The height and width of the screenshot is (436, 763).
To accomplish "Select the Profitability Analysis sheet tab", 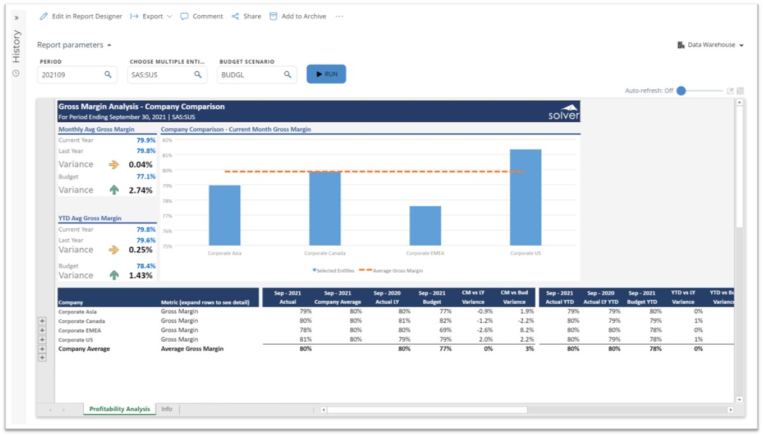I will click(119, 409).
